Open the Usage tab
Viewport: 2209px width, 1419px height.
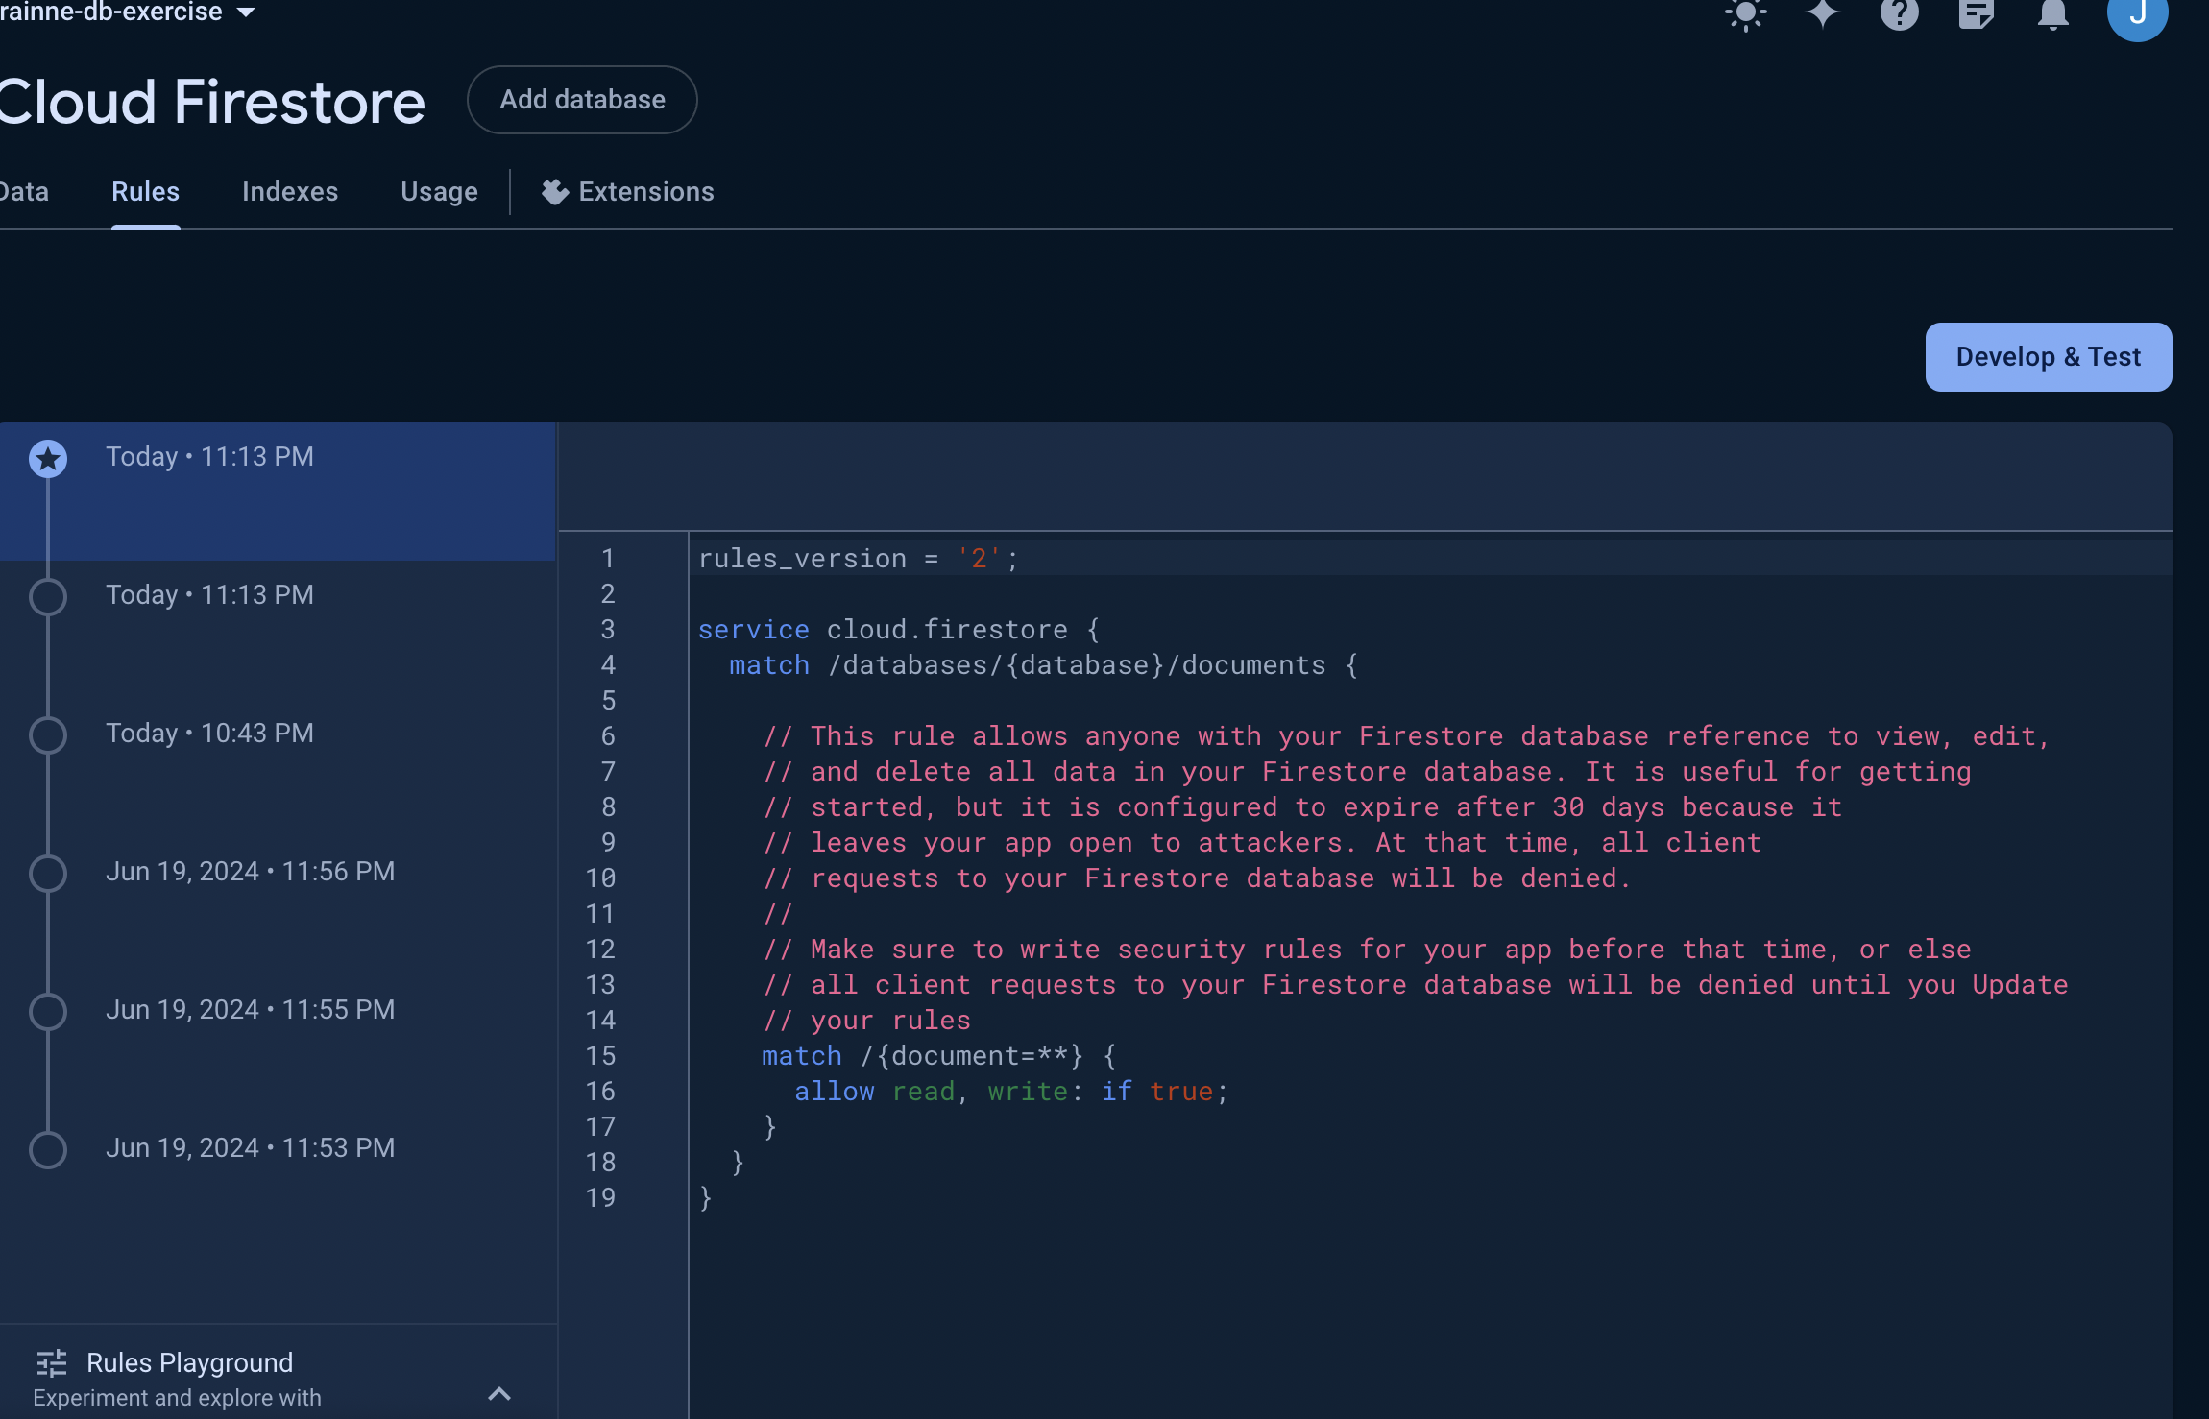(x=439, y=192)
